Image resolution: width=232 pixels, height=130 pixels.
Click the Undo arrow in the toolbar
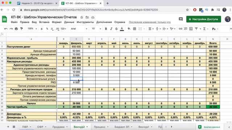click(6, 29)
